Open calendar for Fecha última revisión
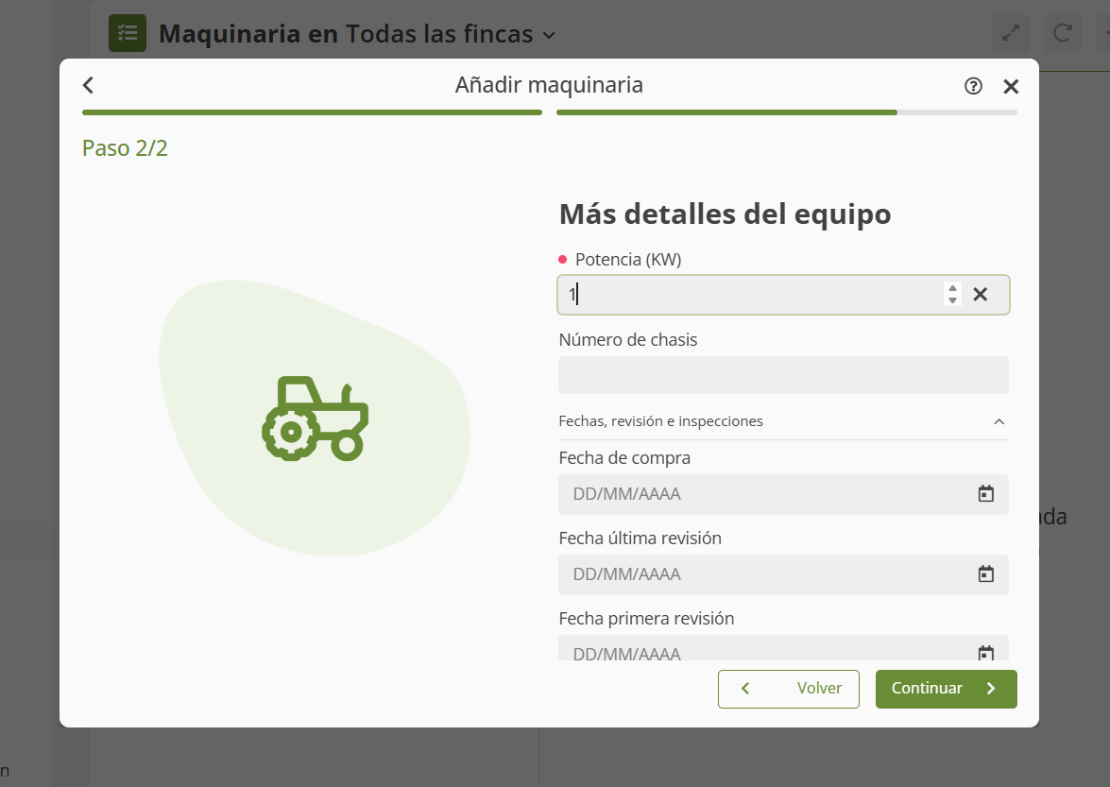The width and height of the screenshot is (1110, 787). [985, 574]
